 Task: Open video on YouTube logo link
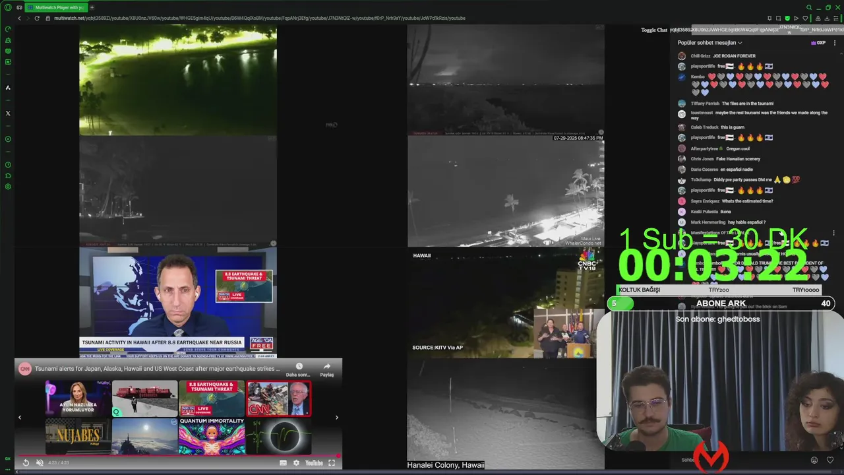[314, 462]
